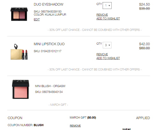Click the Mini Blush - Orgasm title
This screenshot has width=157, height=130.
50,86
